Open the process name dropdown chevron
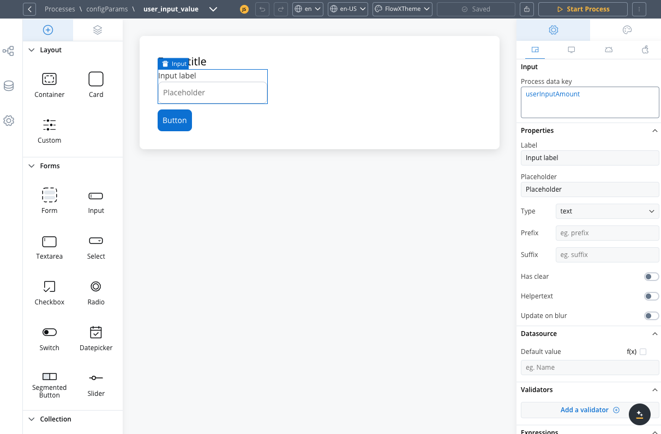 click(213, 9)
